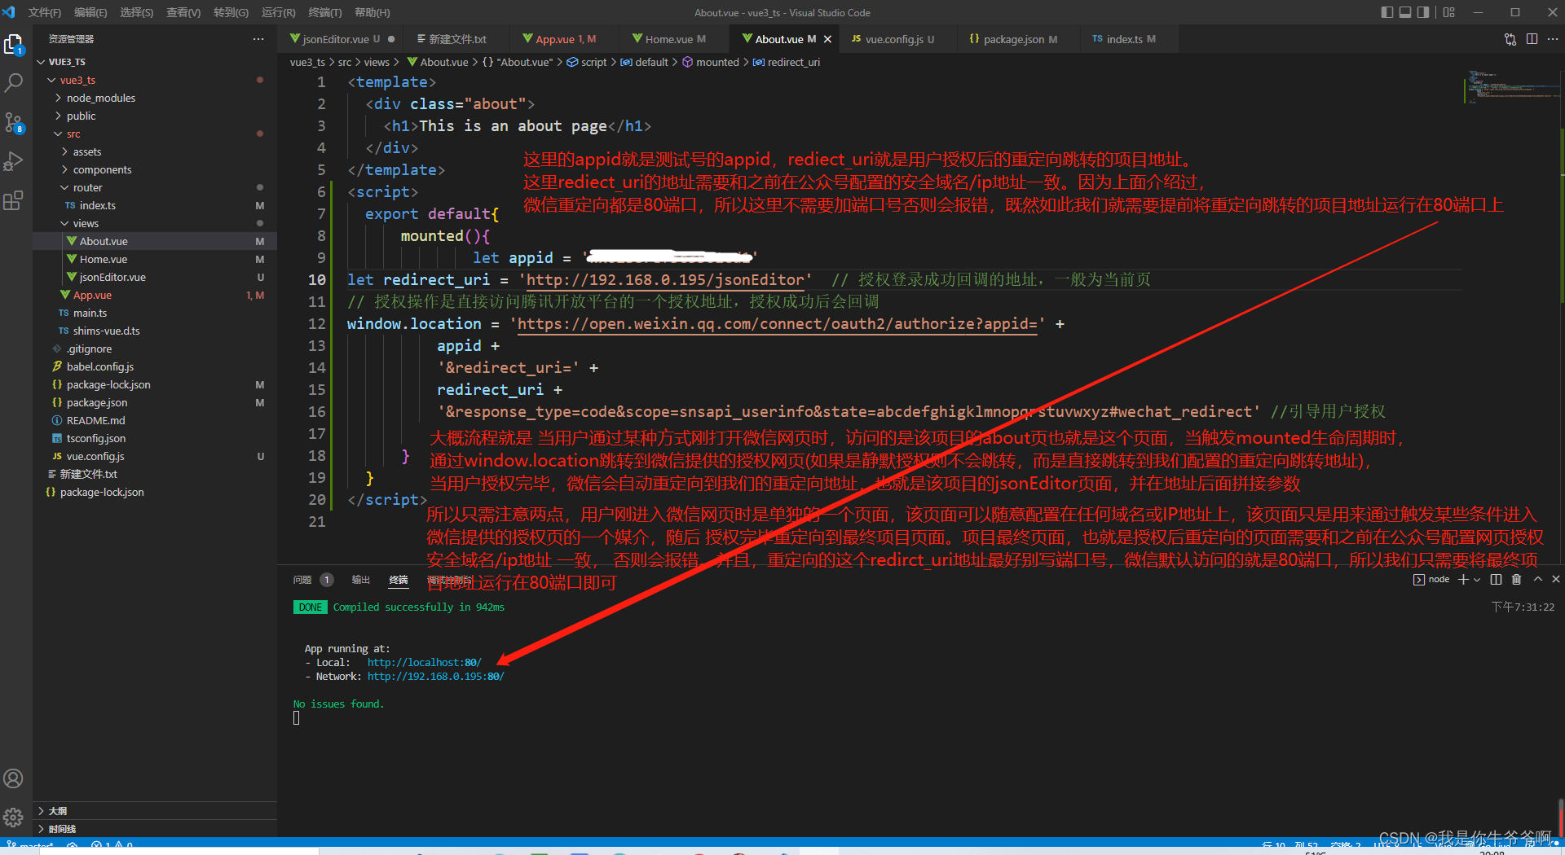1565x855 pixels.
Task: Close the About.vue editor tab
Action: click(x=827, y=39)
